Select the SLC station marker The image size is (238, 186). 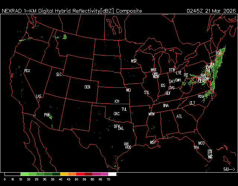tap(59, 74)
